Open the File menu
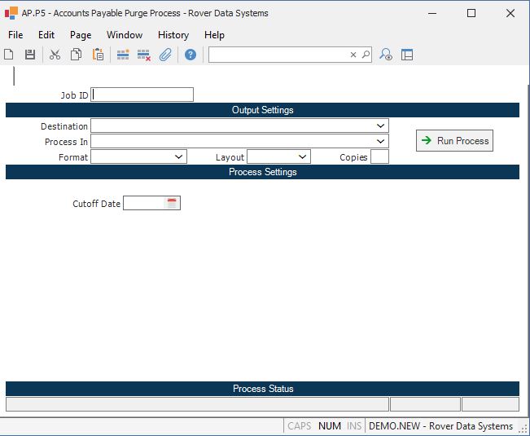 coord(15,35)
